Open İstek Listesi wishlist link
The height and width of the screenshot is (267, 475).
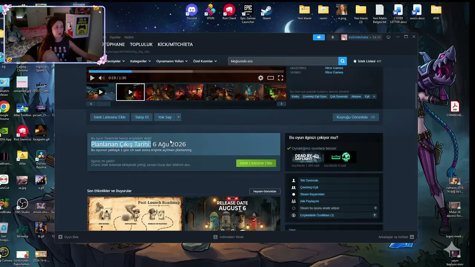click(x=367, y=61)
